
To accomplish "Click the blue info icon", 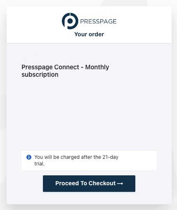I will 29,157.
